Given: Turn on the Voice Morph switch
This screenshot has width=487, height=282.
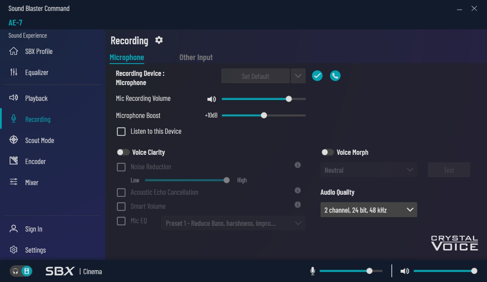Looking at the screenshot, I should [x=327, y=152].
